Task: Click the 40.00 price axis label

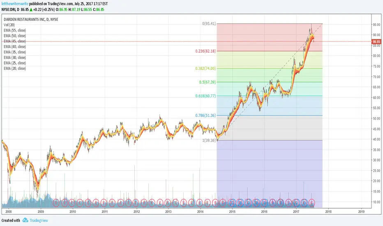Action: [x=376, y=139]
